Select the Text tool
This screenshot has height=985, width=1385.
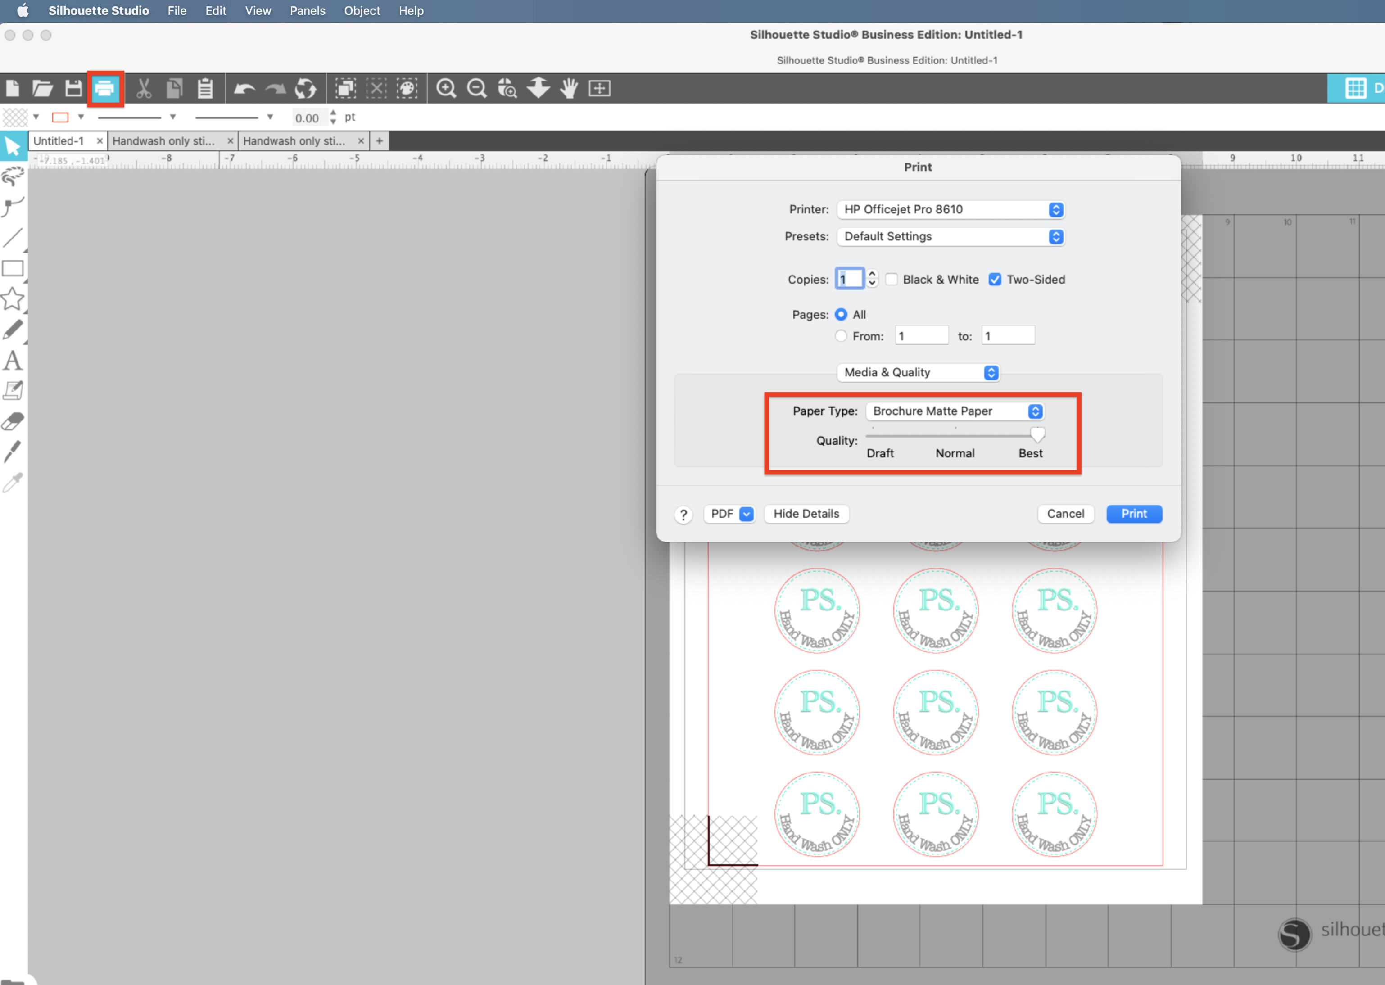pos(12,360)
